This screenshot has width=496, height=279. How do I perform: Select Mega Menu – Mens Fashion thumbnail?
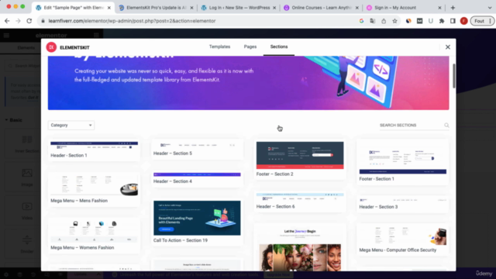tap(94, 185)
